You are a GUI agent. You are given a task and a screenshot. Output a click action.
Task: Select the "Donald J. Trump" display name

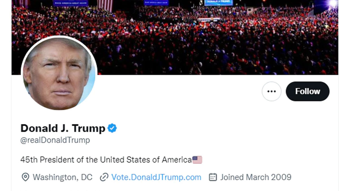(x=63, y=128)
